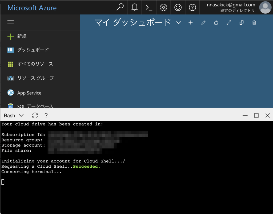Click the マイ ダッシュボード title

(133, 22)
